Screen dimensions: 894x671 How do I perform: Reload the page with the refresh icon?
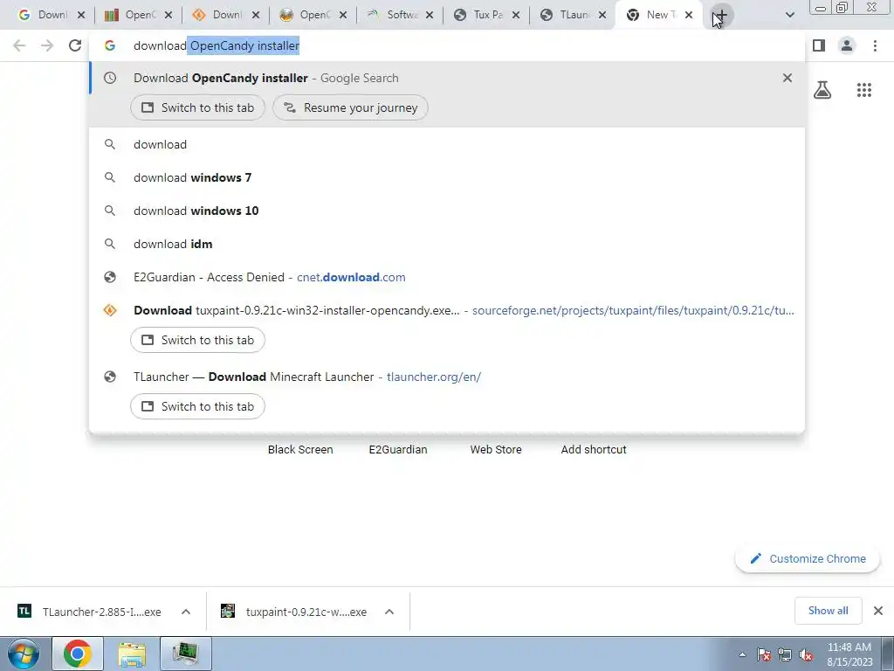(x=75, y=45)
